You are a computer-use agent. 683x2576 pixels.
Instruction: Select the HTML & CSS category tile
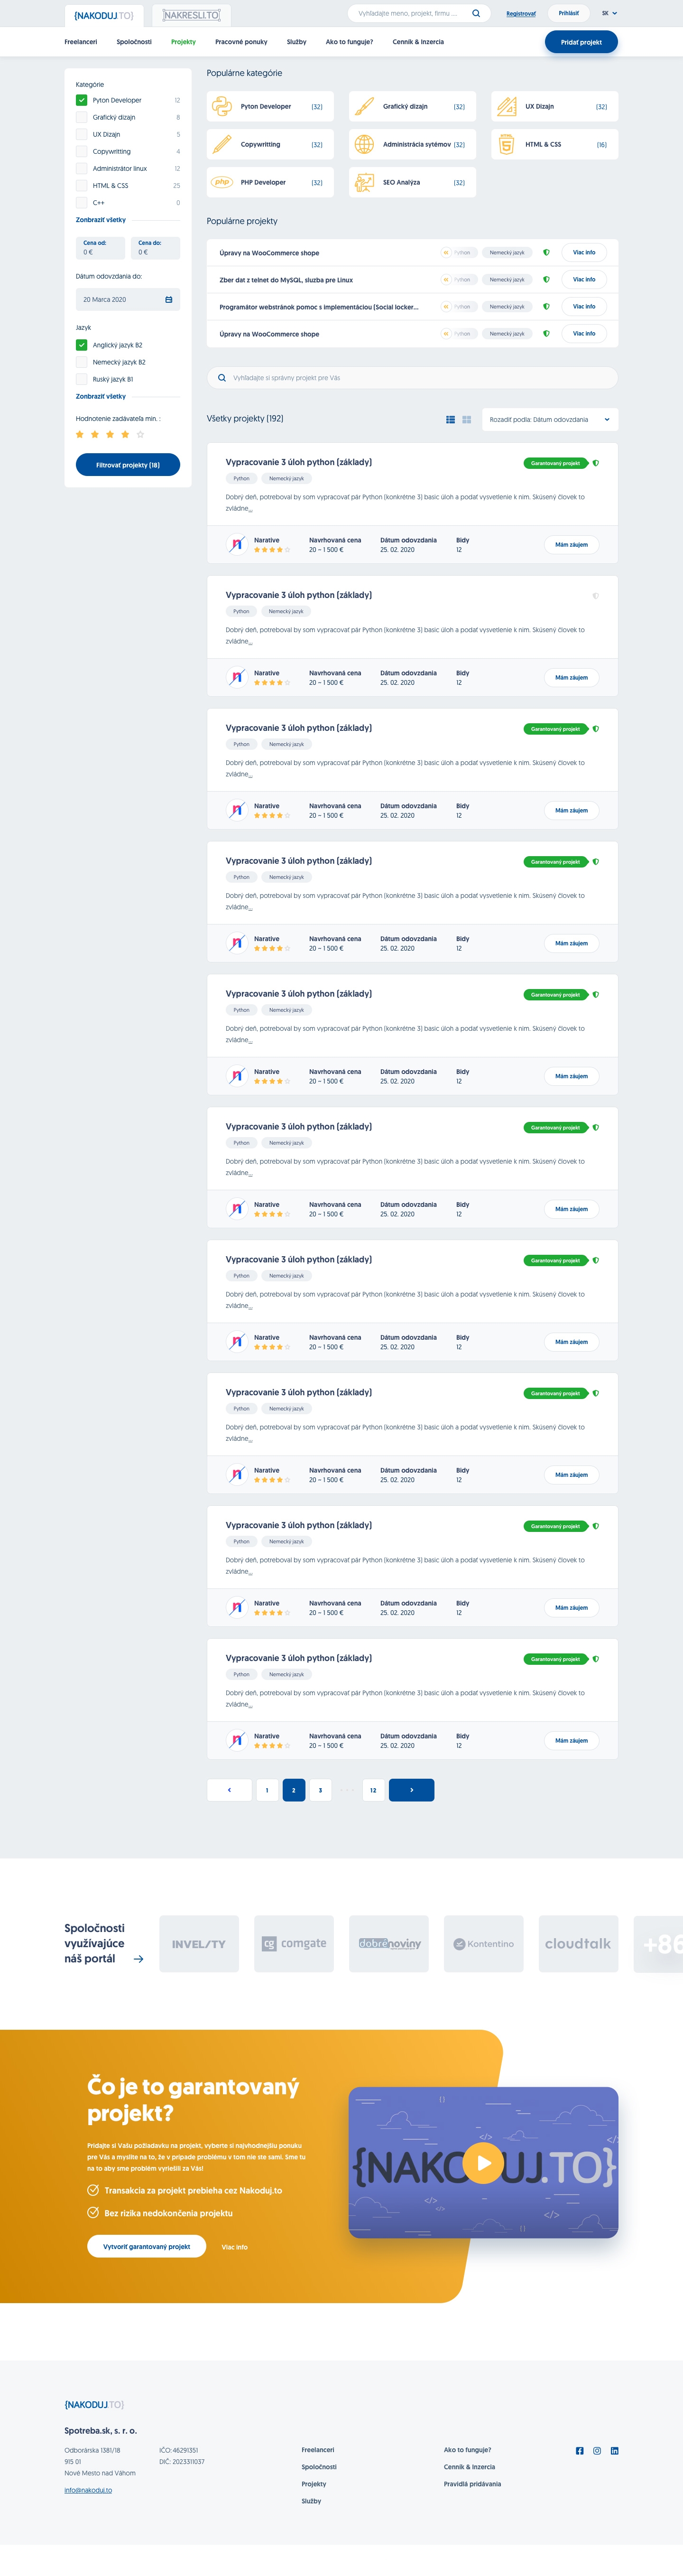click(555, 144)
